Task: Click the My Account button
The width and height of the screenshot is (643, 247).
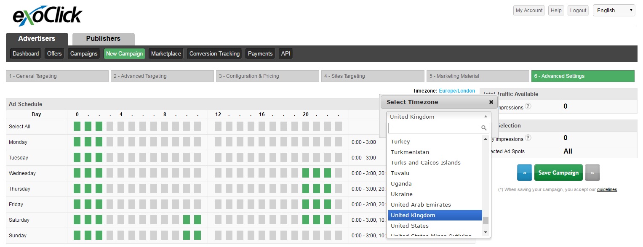Action: 529,11
